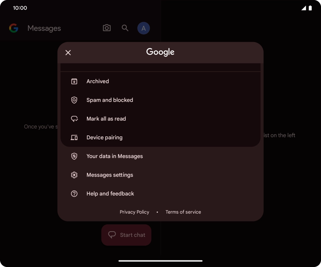Open the Terms of service
This screenshot has width=321, height=267.
click(x=183, y=212)
